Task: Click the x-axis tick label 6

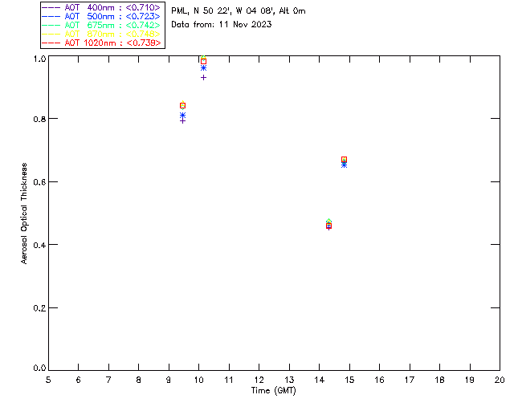Action: point(79,380)
